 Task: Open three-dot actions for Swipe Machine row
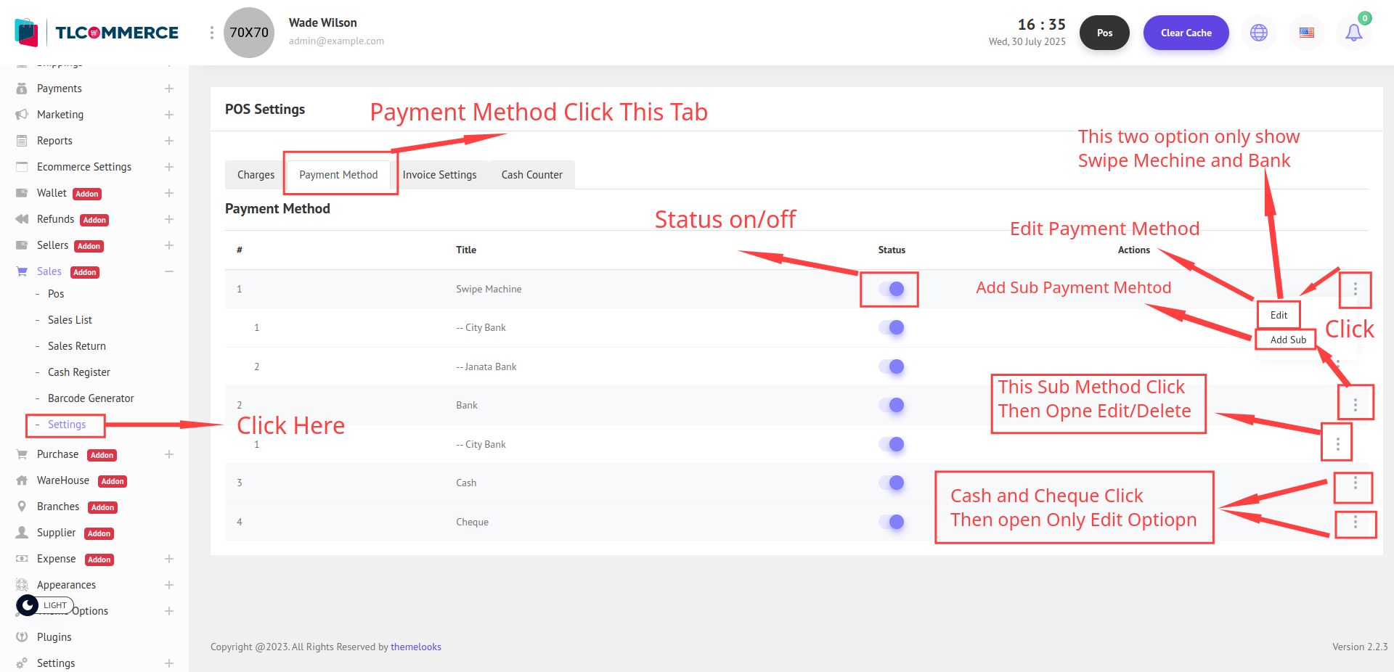pos(1355,289)
